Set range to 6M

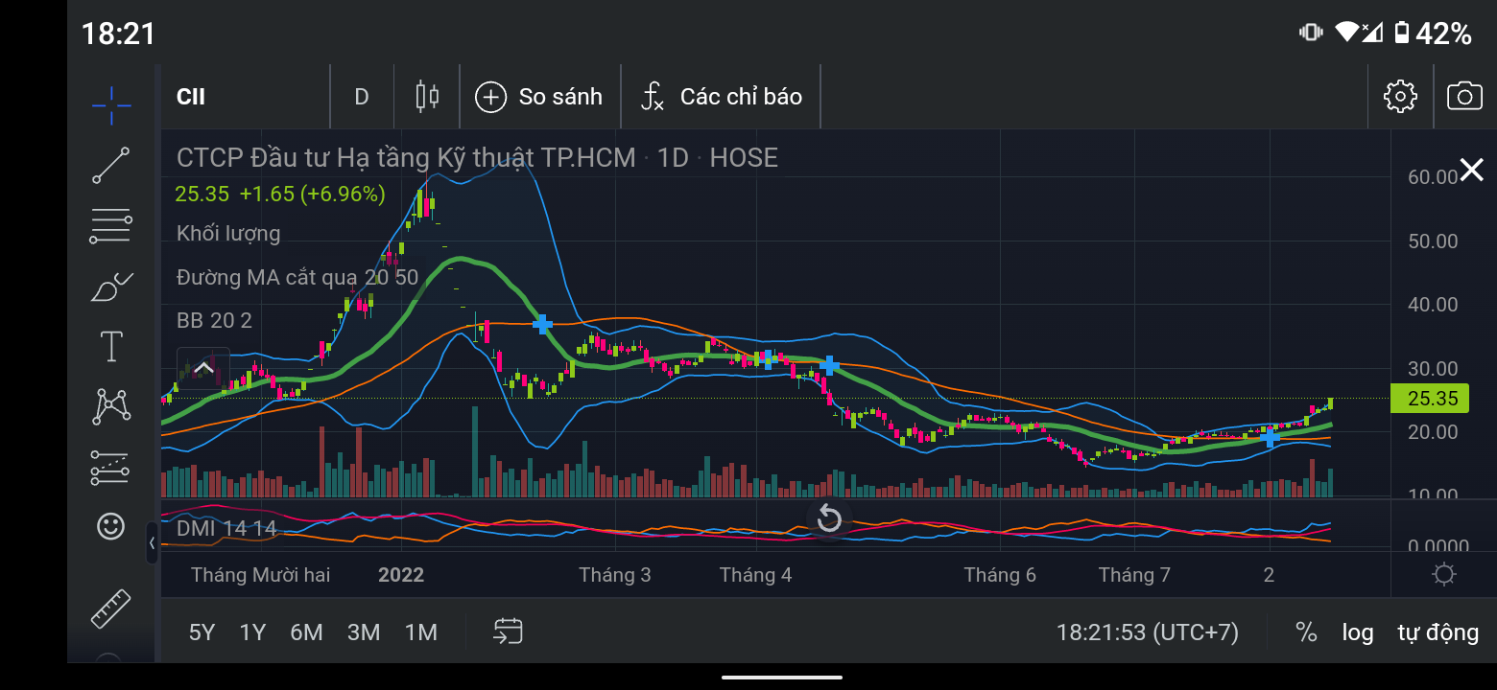306,632
